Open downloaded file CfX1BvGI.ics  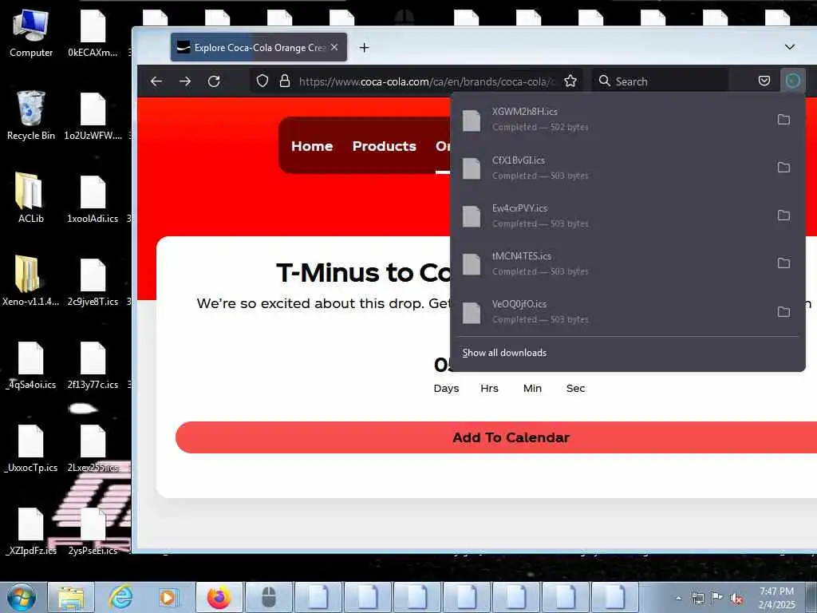point(610,168)
